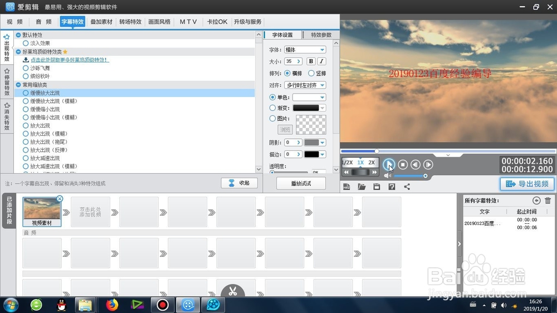Screen dimensions: 557x313
Task: Open the alignment 对齐 dropdown
Action: point(305,85)
